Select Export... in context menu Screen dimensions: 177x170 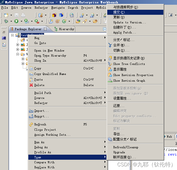pyautogui.click(x=68, y=116)
